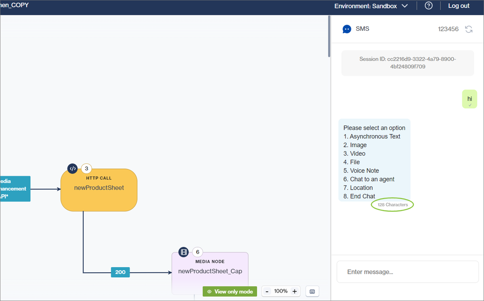Screen dimensions: 484x301
Task: Zoom in with the plus button
Action: (x=294, y=291)
